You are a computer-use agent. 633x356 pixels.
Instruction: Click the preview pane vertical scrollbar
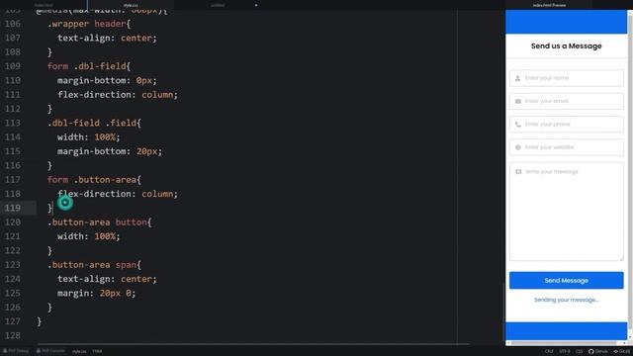[630, 174]
